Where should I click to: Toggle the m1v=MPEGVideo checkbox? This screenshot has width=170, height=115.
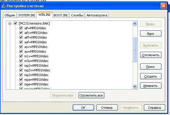pyautogui.click(x=21, y=56)
